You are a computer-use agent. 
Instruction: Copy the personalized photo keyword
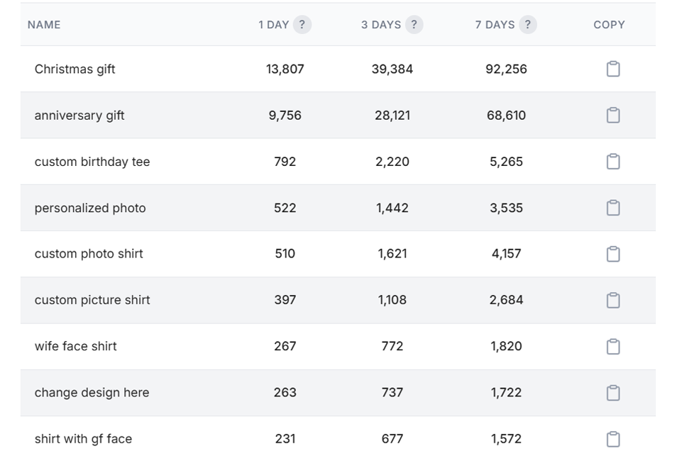tap(613, 208)
